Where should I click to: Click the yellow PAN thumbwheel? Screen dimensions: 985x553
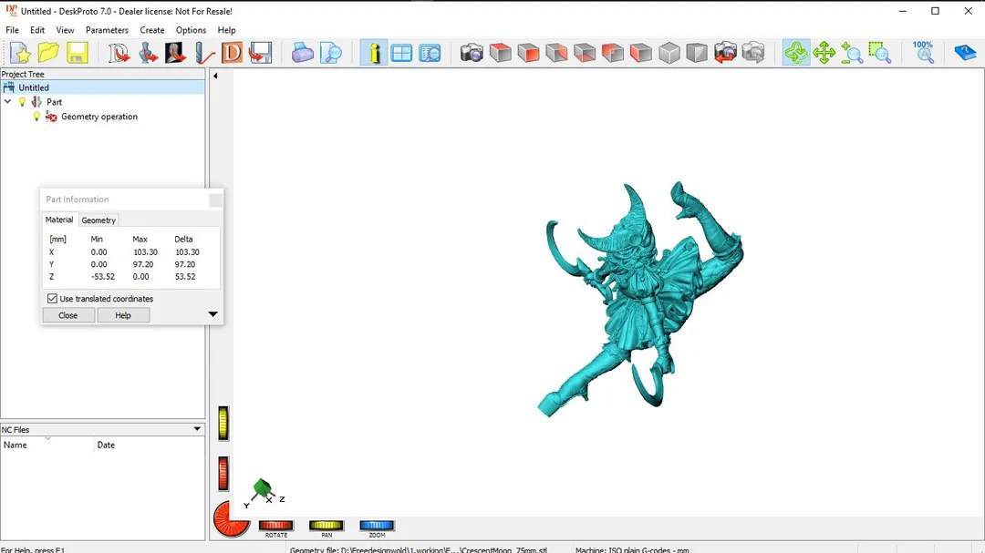(x=326, y=526)
